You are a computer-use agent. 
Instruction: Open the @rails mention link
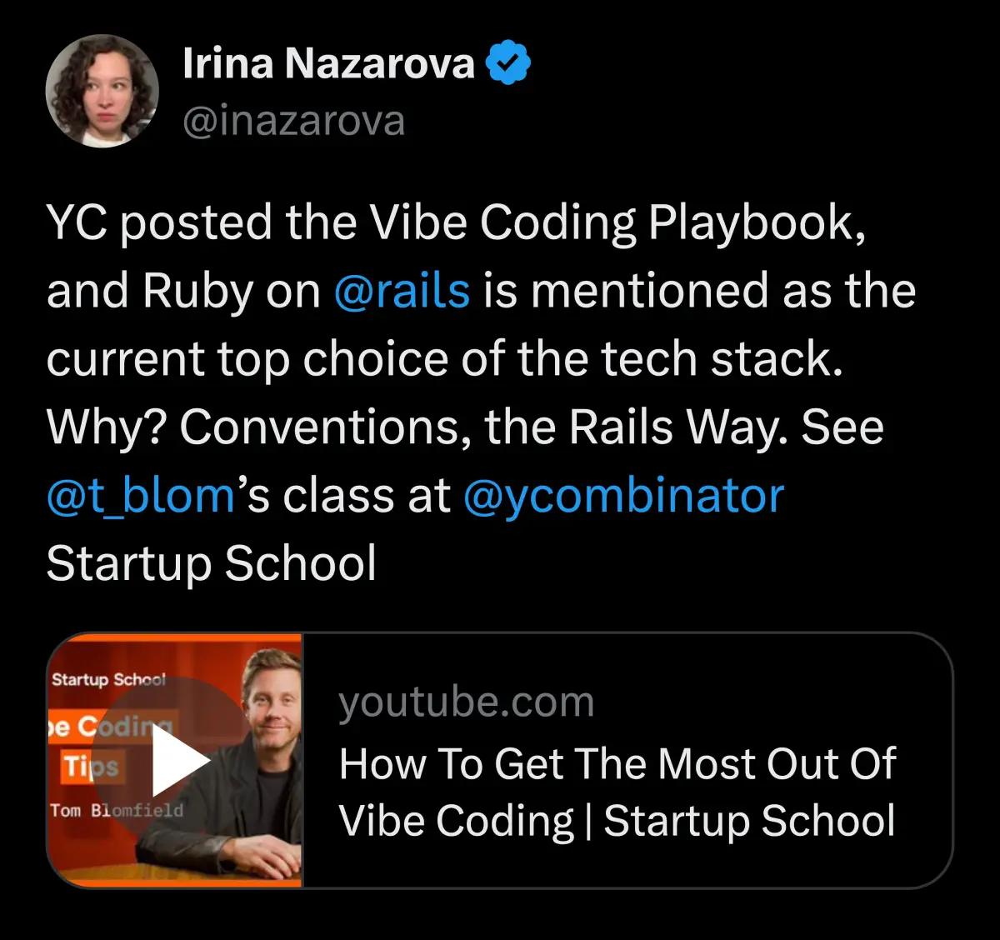[402, 291]
